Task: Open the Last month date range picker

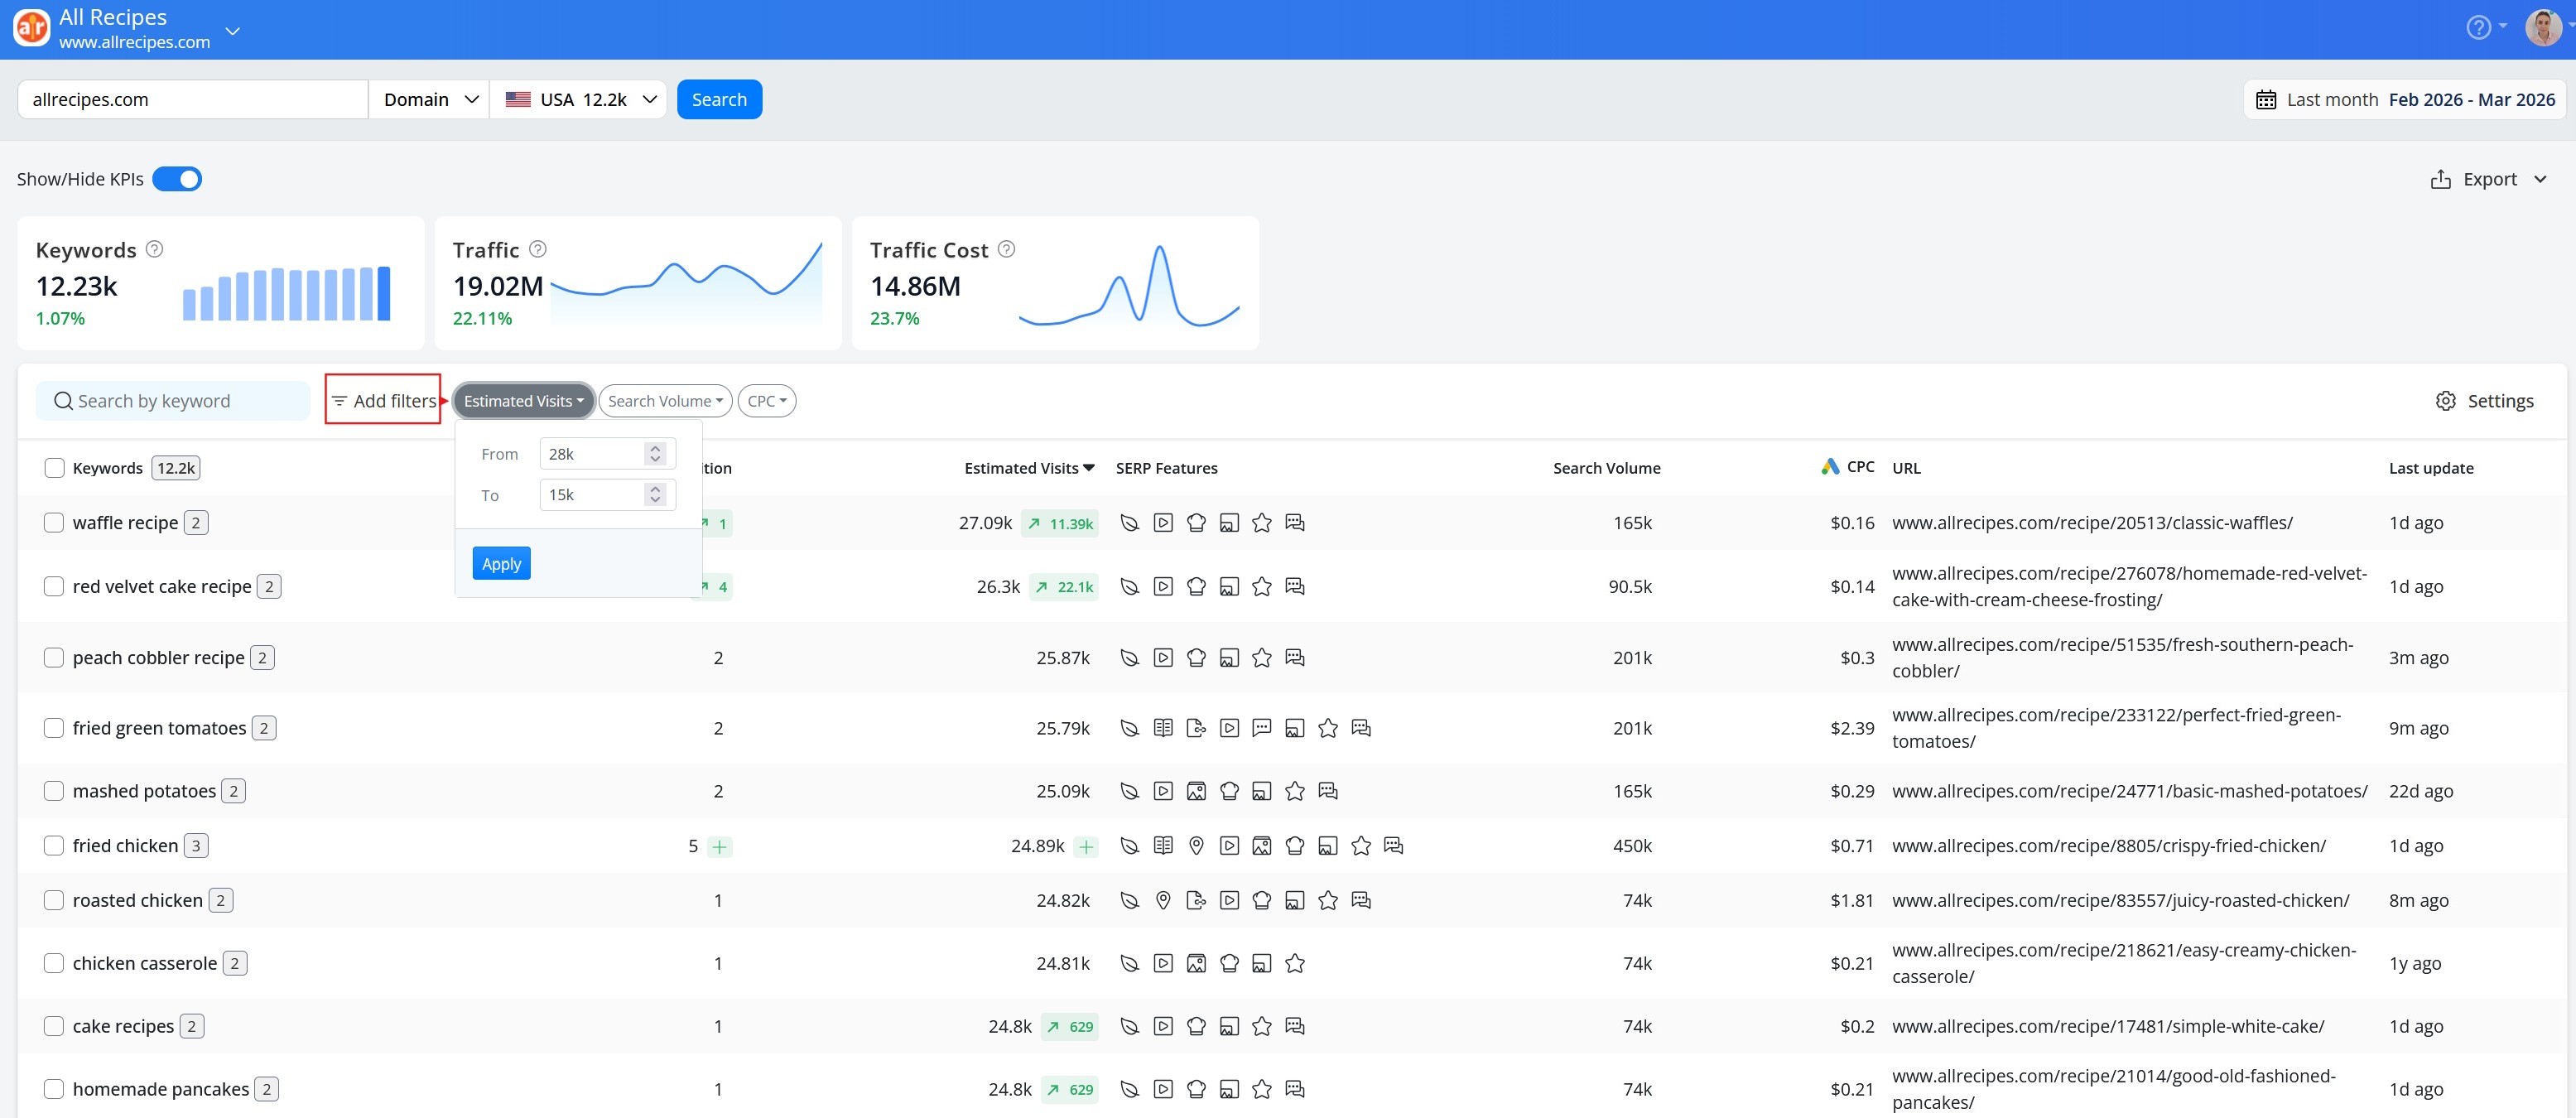Action: [x=2404, y=100]
